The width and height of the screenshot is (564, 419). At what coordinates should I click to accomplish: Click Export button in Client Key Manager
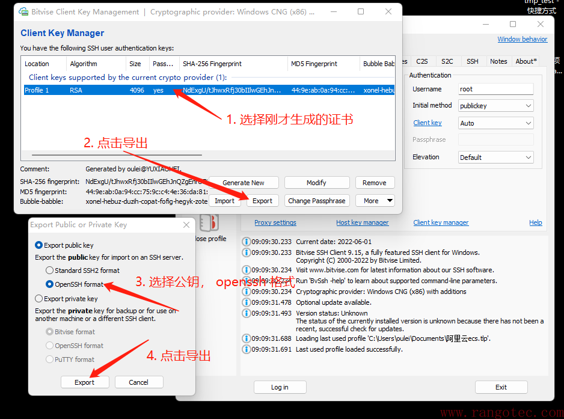tap(263, 201)
